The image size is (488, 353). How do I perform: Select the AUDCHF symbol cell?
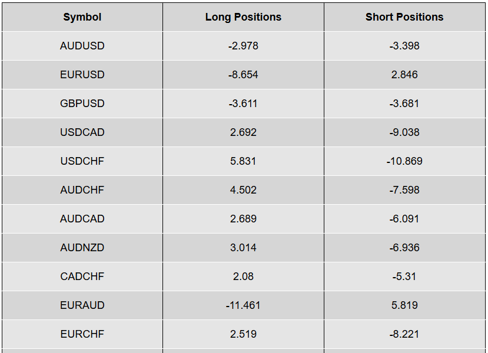[x=82, y=190]
